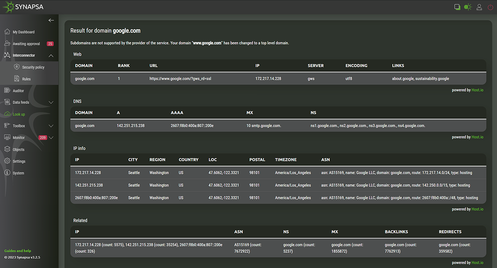Click the Interconnector nodes icon
Viewport: 497px width, 268px height.
(7, 55)
